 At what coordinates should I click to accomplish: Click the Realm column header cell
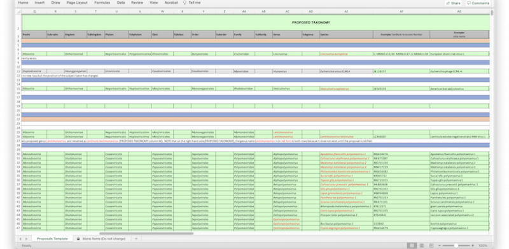34,34
